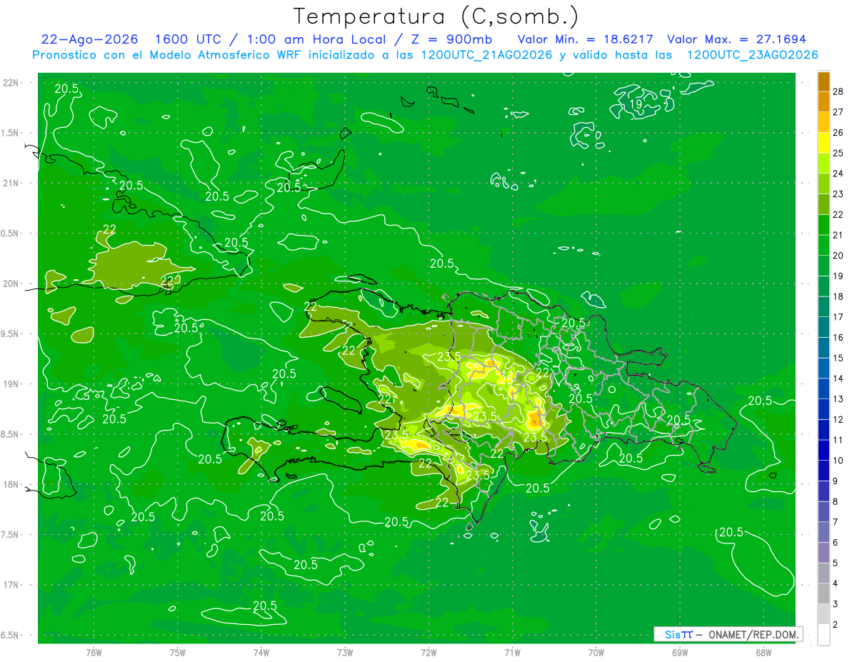Click valid-until time "1200UTC_23AGO2026"
The height and width of the screenshot is (662, 857).
click(x=752, y=55)
